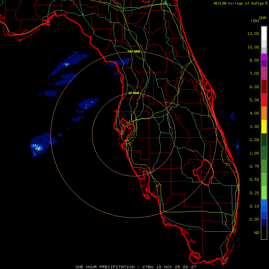Click the 7.00 legend value
269x269 pixels.
click(254, 74)
